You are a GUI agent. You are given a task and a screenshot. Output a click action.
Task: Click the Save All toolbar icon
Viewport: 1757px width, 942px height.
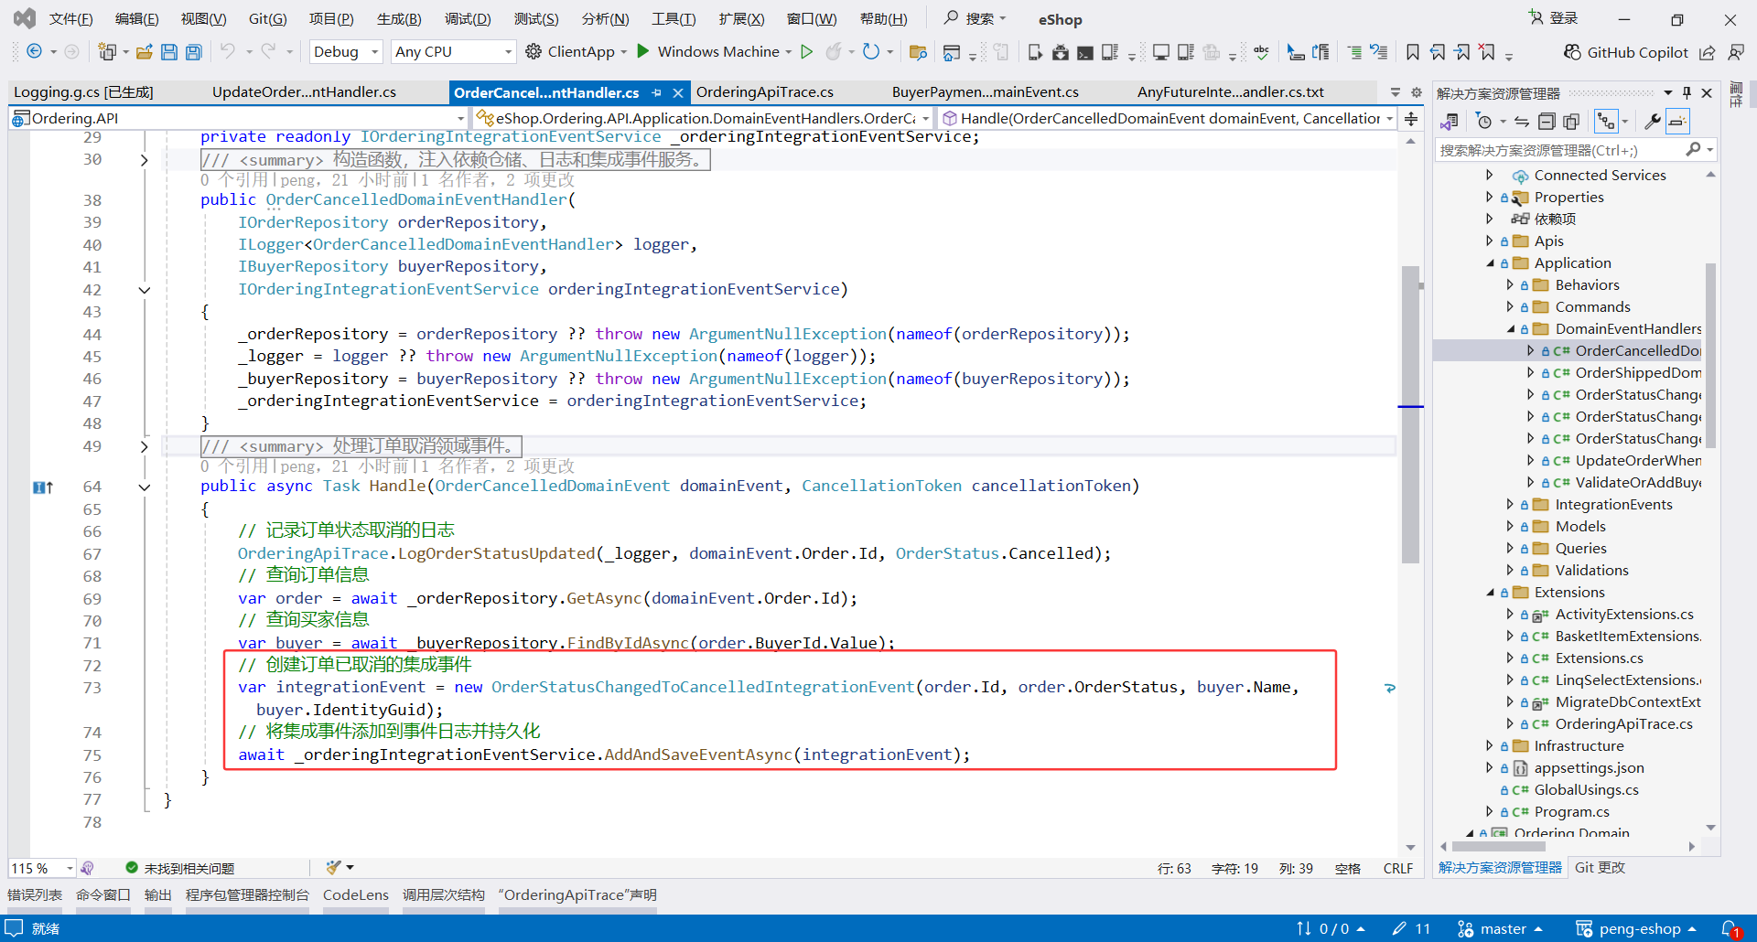[194, 52]
